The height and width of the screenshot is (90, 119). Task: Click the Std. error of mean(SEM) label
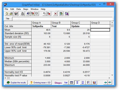[18, 44]
